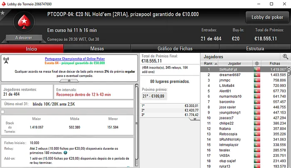
Task: Click first place prize €3.303,01
Action: pyautogui.click(x=191, y=106)
